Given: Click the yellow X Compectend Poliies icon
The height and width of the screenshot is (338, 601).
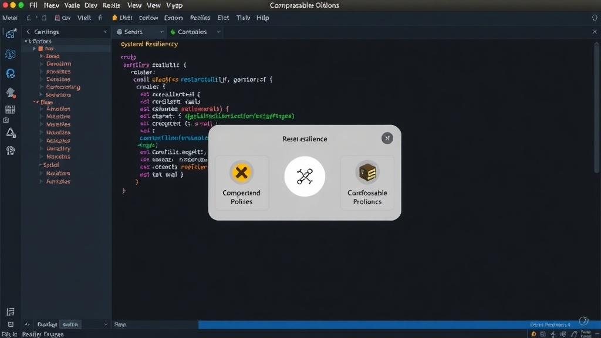Looking at the screenshot, I should (241, 173).
